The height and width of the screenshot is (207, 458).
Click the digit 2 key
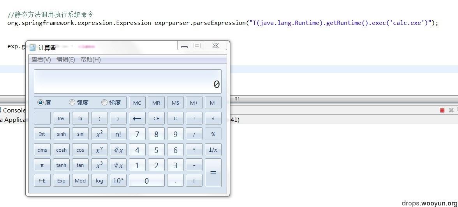(156, 165)
